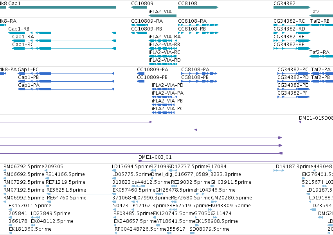Screen dimensions: 333x235
Task: Select the CG34382 gene label
Action: [284, 4]
